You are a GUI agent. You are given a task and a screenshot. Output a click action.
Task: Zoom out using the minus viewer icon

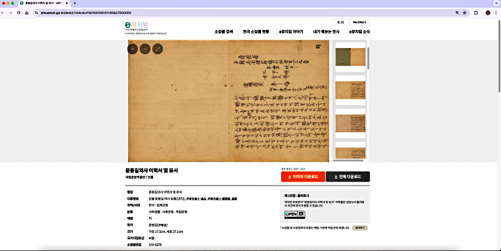coord(145,49)
